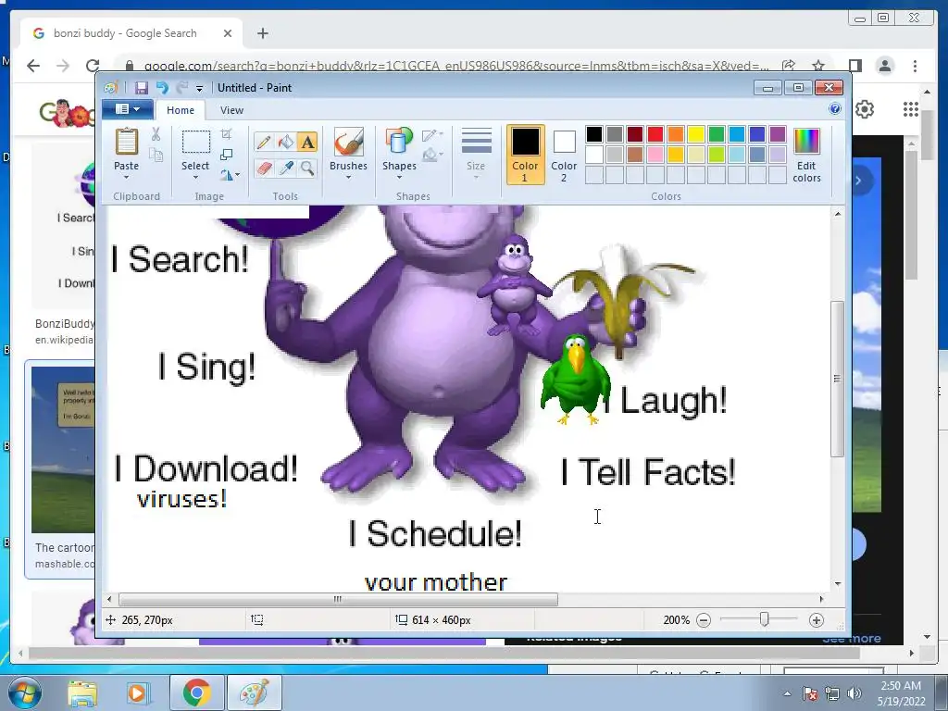Image resolution: width=948 pixels, height=711 pixels.
Task: Open Windows Media Player taskbar icon
Action: click(x=137, y=692)
